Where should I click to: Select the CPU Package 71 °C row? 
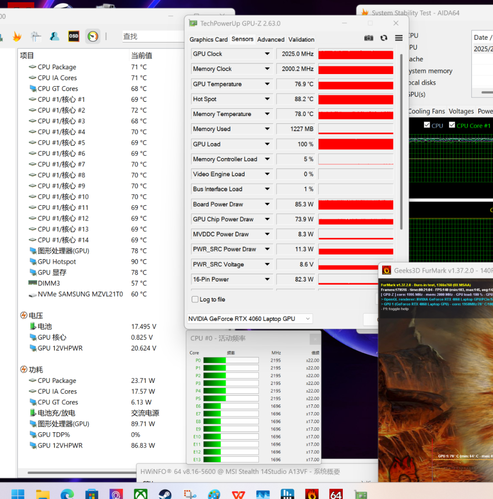[89, 67]
